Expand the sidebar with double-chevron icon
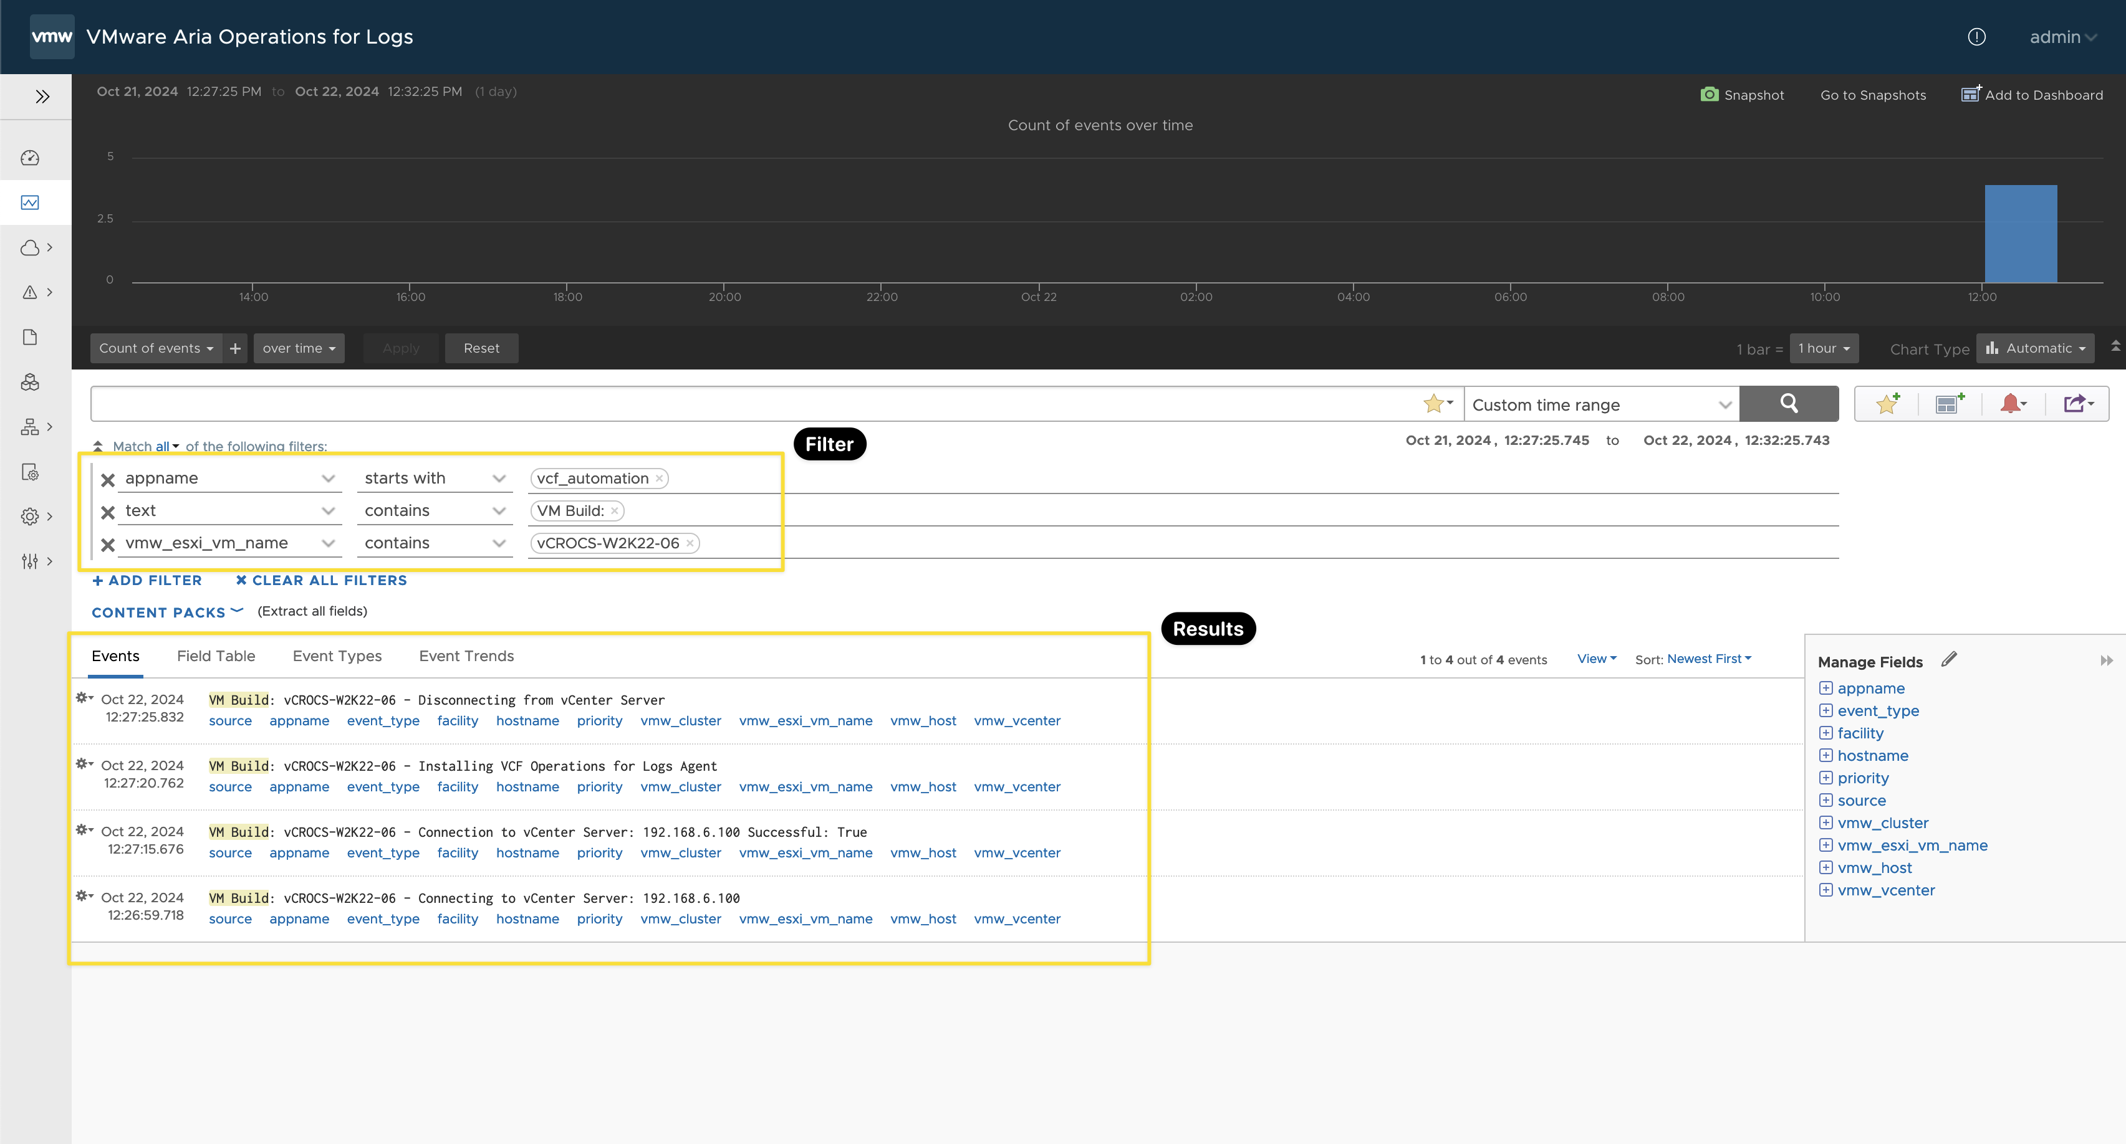Viewport: 2126px width, 1144px height. 42,97
